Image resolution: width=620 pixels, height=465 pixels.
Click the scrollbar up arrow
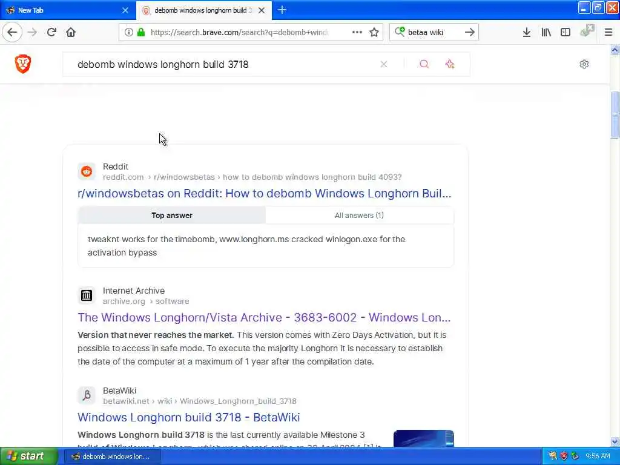615,50
